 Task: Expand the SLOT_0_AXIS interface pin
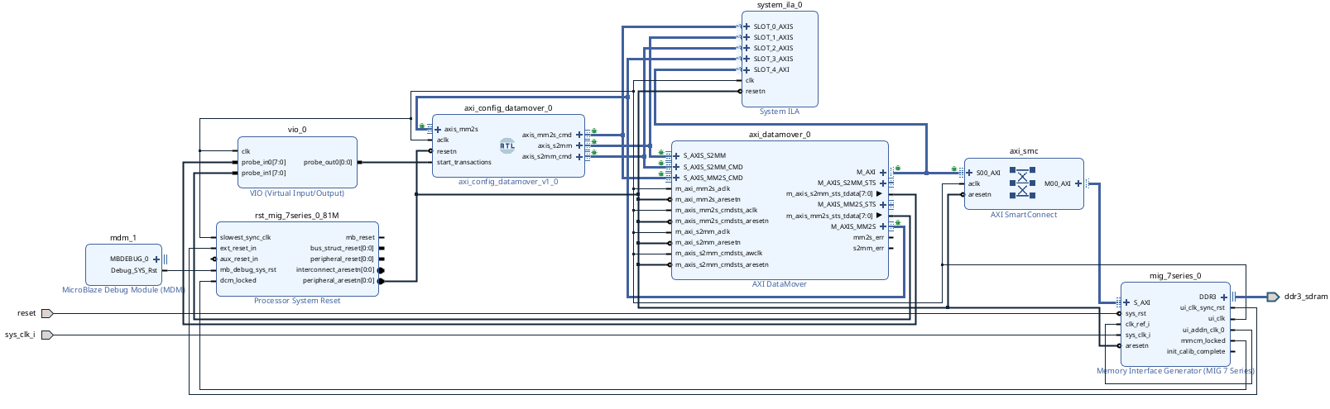coord(747,26)
